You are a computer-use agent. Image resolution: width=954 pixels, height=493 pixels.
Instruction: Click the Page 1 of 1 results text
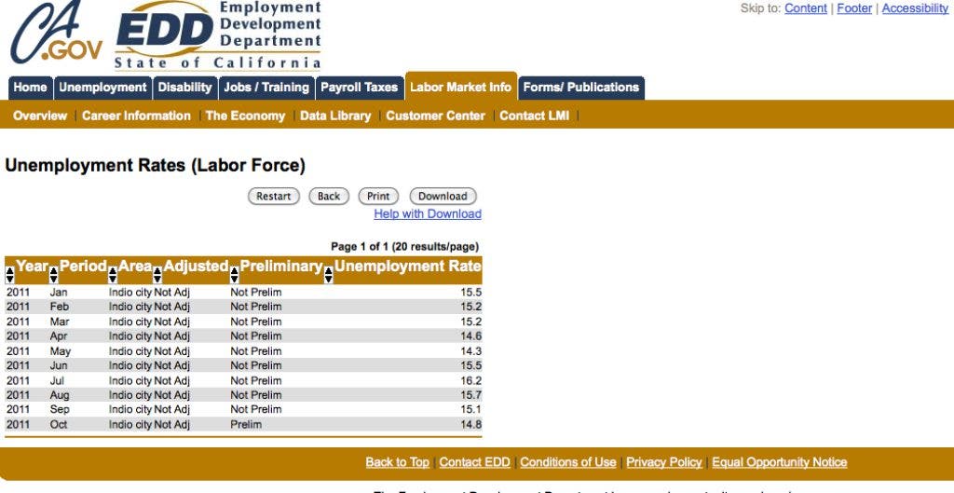[404, 246]
